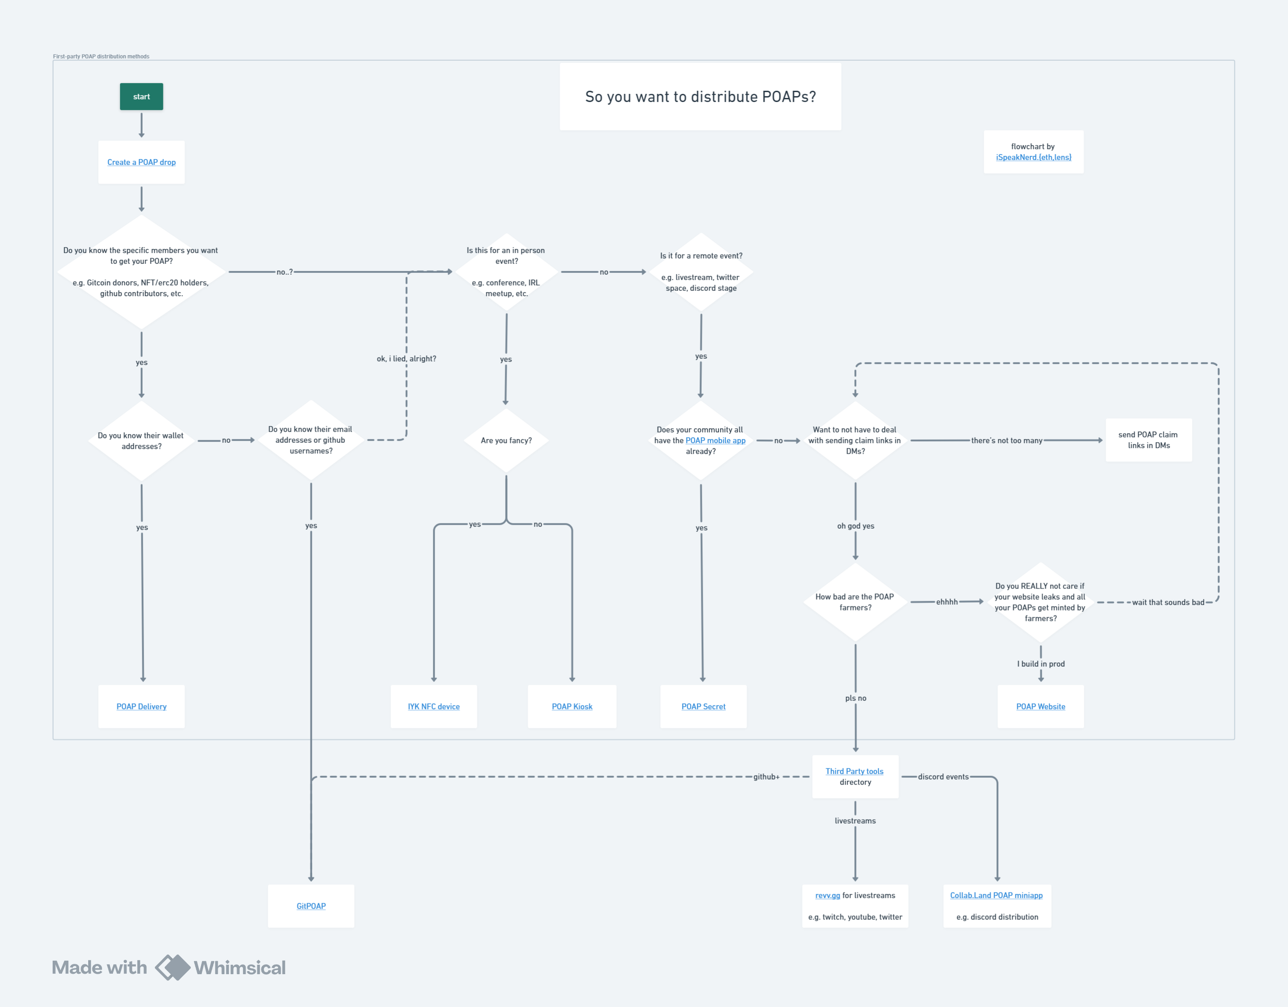This screenshot has height=1007, width=1288.
Task: Select the green start node
Action: pos(141,96)
